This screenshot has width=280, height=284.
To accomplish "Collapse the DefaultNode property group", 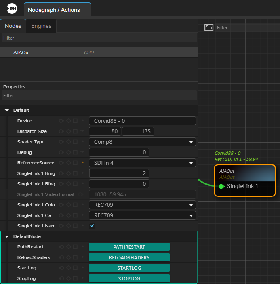I will pos(7,236).
